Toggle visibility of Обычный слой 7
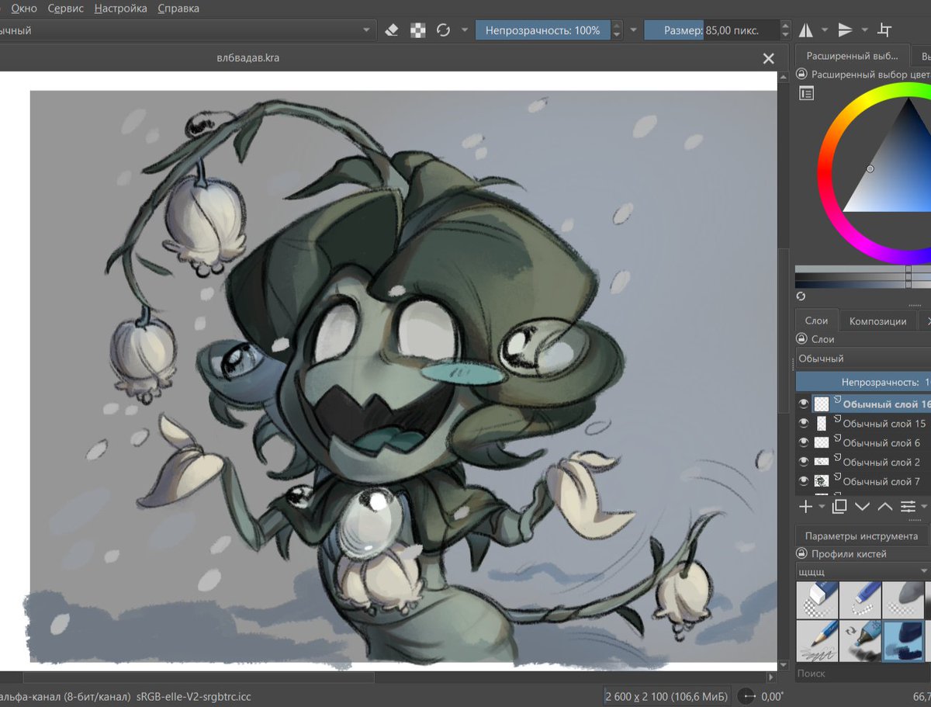This screenshot has width=931, height=707. (803, 480)
